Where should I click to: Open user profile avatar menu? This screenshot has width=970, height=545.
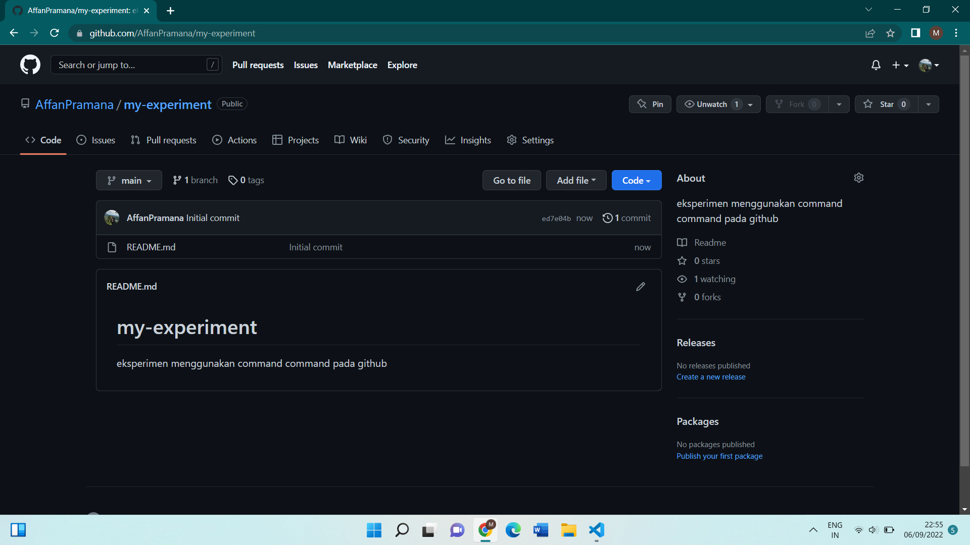tap(929, 65)
